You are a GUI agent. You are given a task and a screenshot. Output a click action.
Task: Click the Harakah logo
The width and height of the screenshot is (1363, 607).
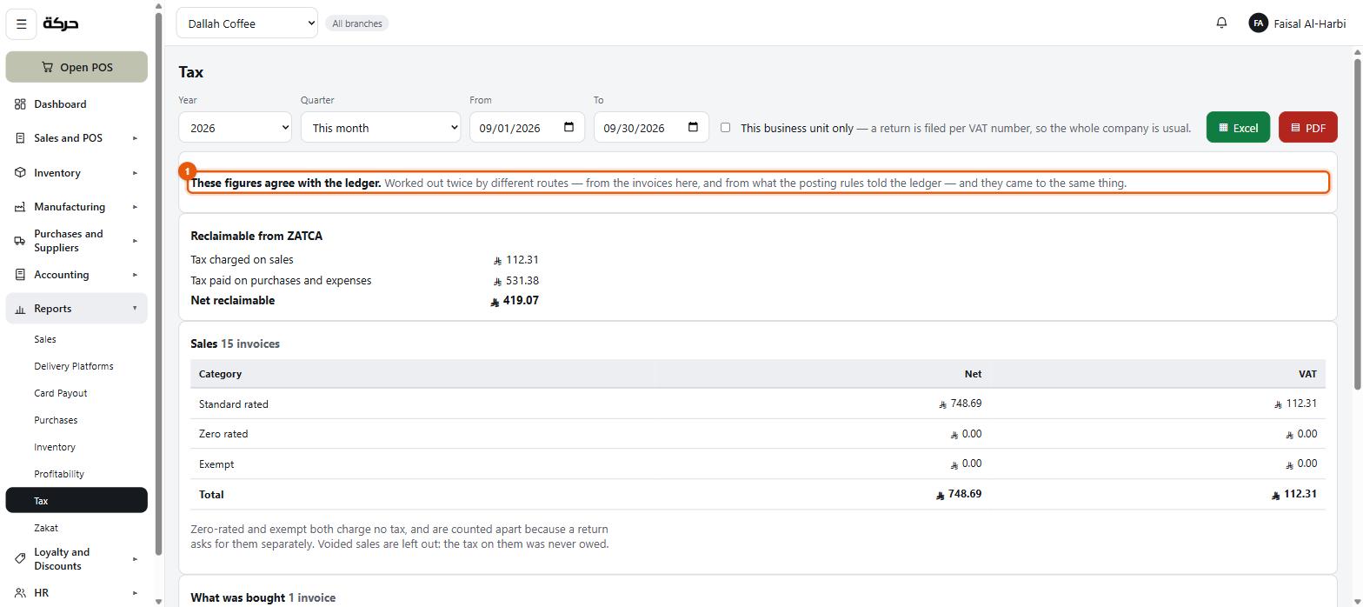pos(61,23)
